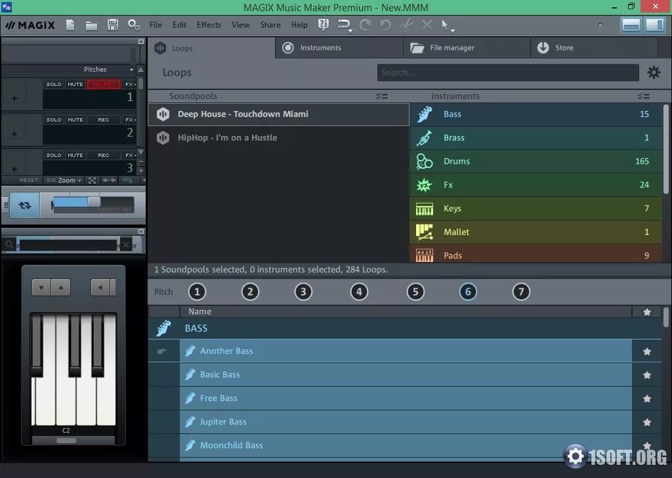The width and height of the screenshot is (672, 478).
Task: Select the HipHop - I'm on a Hustle soundpool
Action: [x=278, y=138]
